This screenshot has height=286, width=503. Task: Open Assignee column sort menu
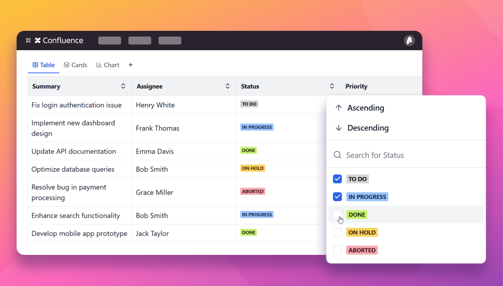(228, 86)
